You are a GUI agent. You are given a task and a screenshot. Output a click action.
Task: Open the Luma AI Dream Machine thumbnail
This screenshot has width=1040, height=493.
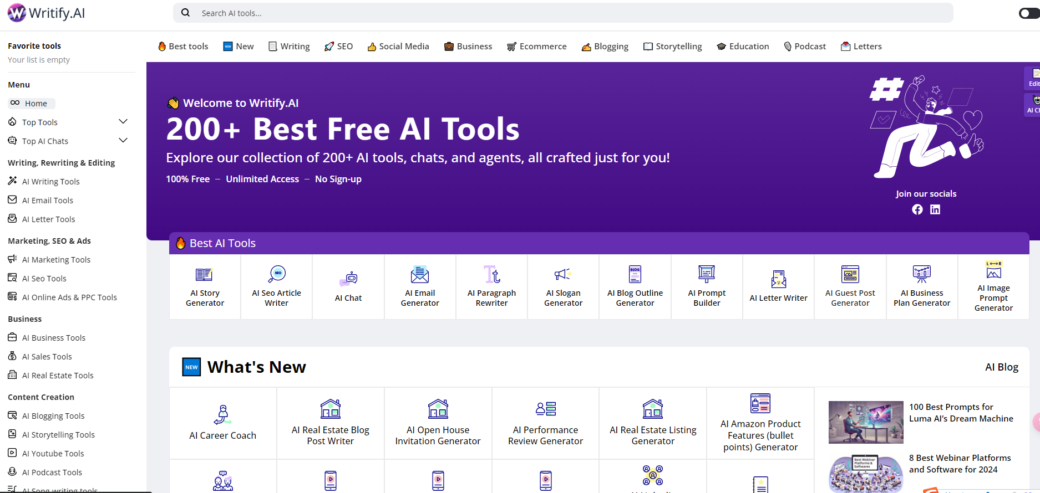865,422
